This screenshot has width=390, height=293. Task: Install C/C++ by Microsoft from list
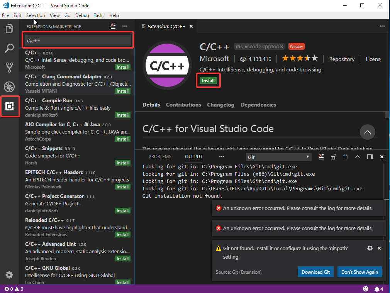tap(123, 67)
